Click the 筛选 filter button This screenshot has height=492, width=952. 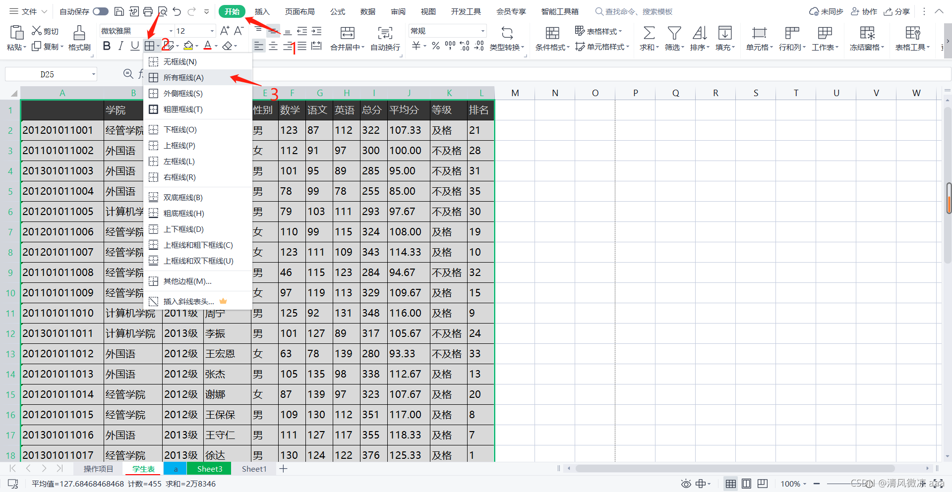(x=674, y=39)
